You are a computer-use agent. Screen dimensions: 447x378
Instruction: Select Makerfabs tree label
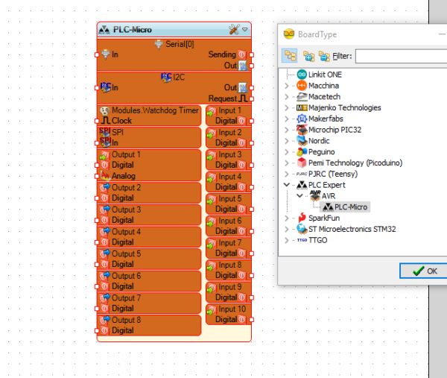point(326,119)
